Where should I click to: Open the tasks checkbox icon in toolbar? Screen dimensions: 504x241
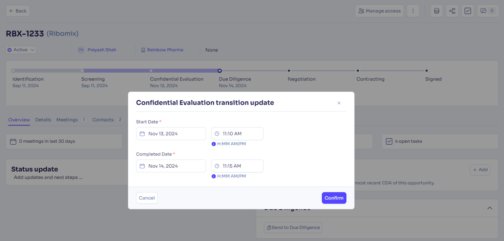point(468,11)
